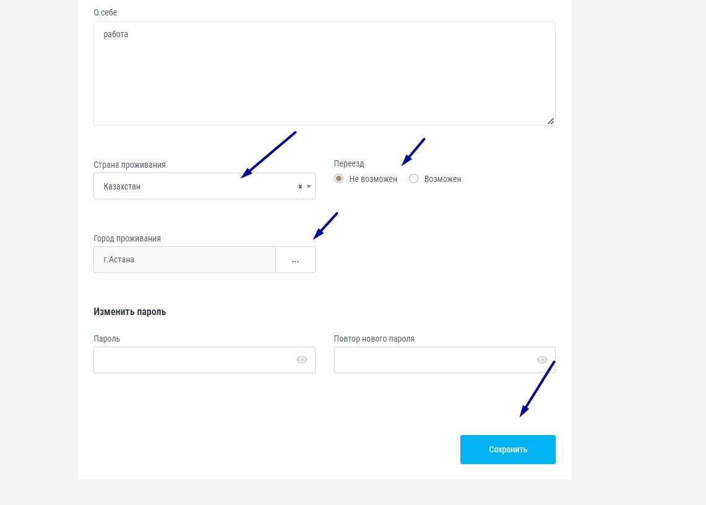
Task: Expand country list via dropdown arrow
Action: pyautogui.click(x=309, y=186)
